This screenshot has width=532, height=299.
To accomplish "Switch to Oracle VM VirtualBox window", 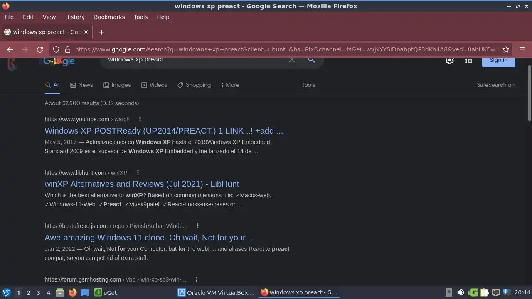I will tap(216, 292).
